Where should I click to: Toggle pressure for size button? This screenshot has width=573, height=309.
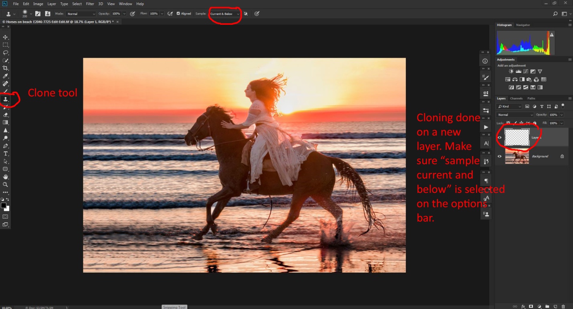point(257,14)
